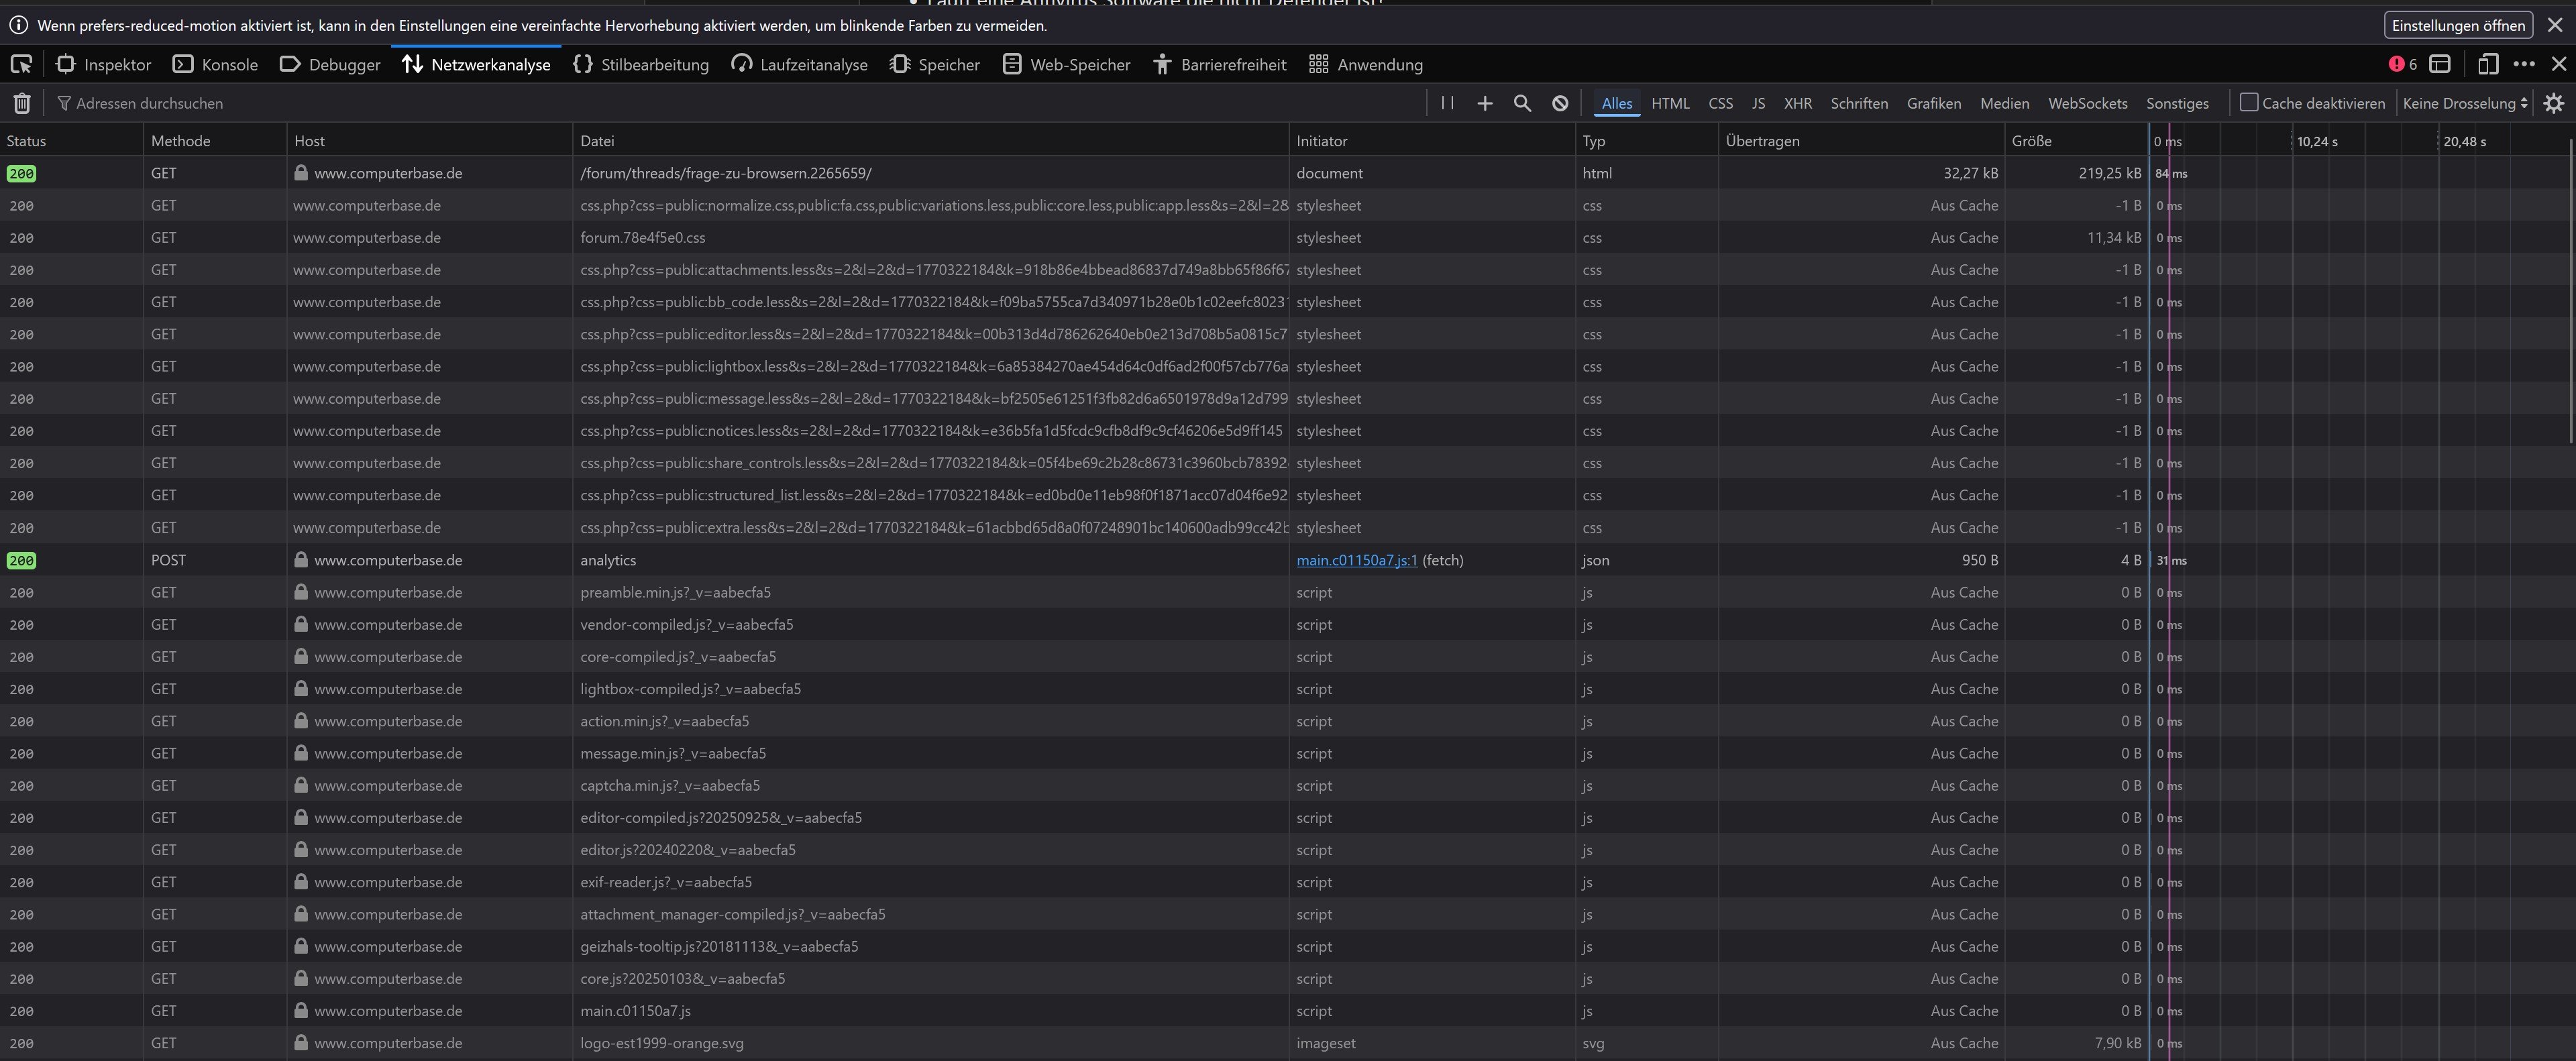Viewport: 2576px width, 1061px height.
Task: Open network settings gear icon
Action: 2553,103
